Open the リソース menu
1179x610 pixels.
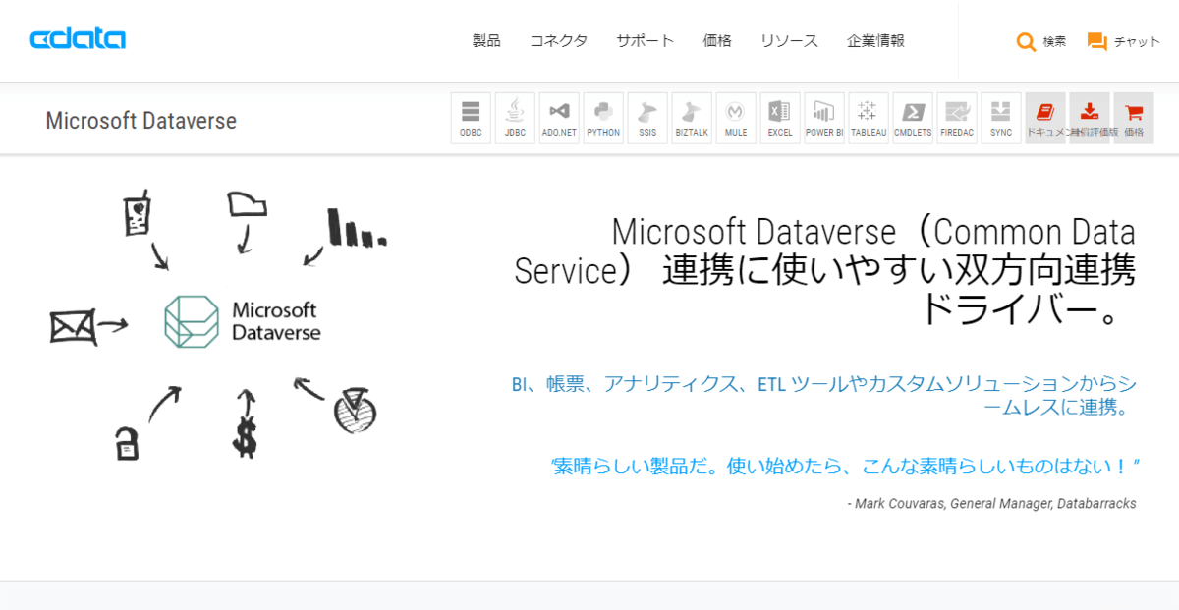coord(789,40)
